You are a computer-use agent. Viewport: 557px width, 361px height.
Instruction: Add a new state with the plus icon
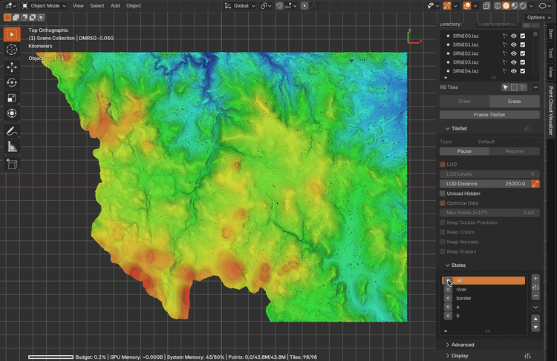(x=535, y=279)
